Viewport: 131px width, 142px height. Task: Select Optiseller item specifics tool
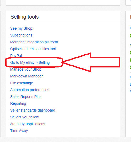click(33, 49)
